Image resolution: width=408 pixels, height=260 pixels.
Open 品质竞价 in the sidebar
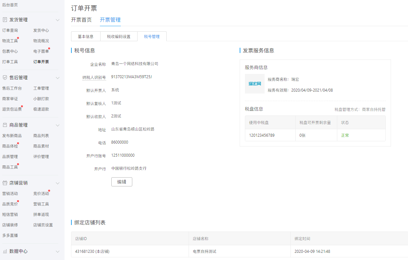pyautogui.click(x=10, y=204)
